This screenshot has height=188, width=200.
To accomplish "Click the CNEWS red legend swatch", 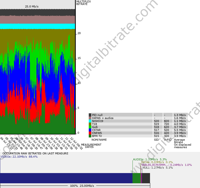I will [x=90, y=133].
